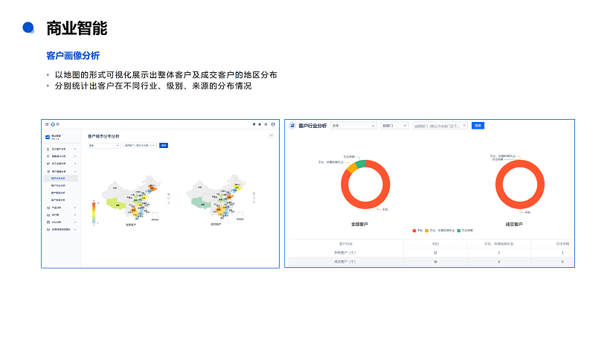Viewport: 610px width, 343px height.
Task: Click the blue 搜索 button in industry analysis
Action: pyautogui.click(x=478, y=126)
